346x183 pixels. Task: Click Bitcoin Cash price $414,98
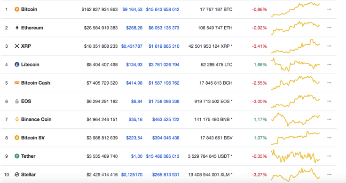click(x=134, y=83)
